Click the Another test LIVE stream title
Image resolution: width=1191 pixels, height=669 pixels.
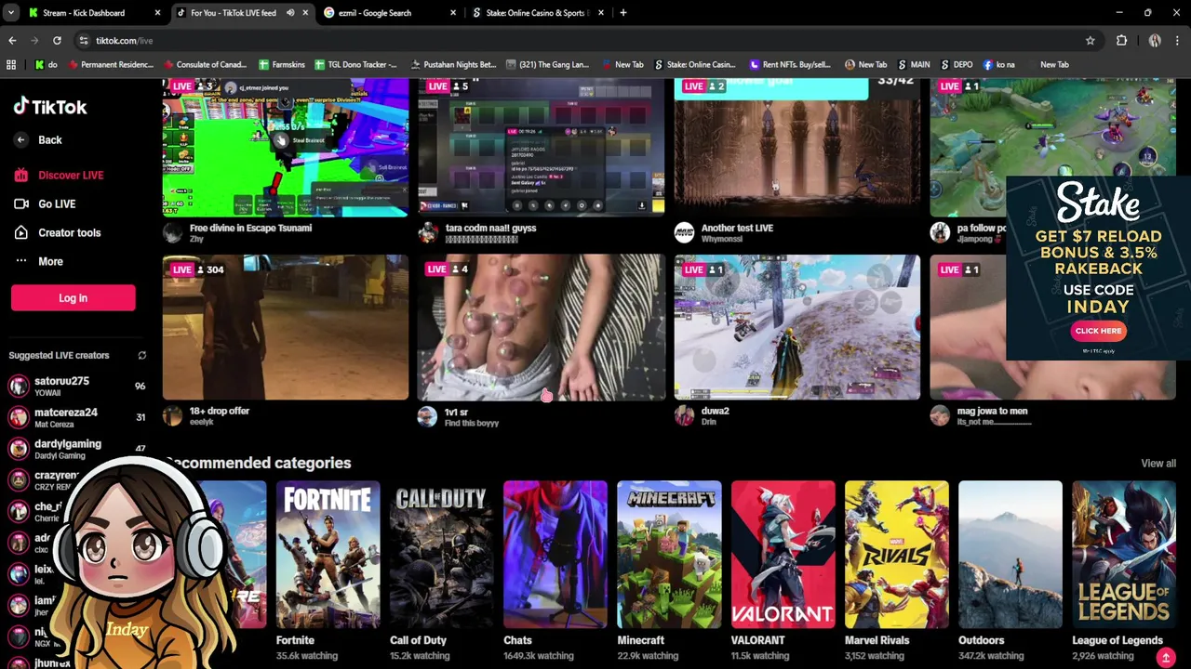pos(737,228)
